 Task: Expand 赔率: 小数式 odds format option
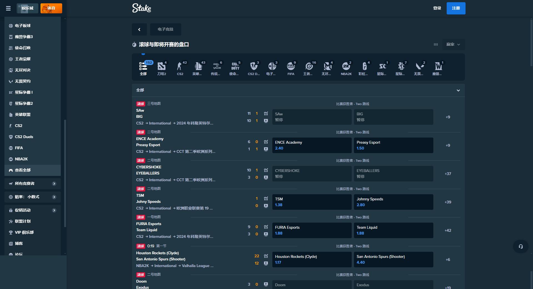point(32,197)
